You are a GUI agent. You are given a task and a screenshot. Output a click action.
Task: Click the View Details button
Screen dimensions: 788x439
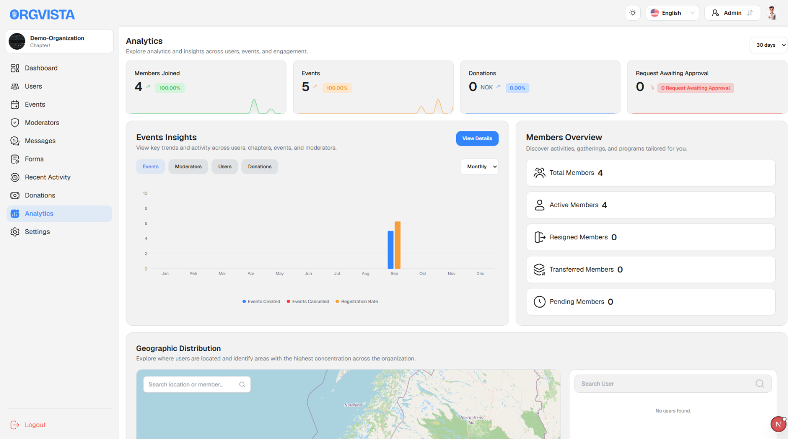(x=477, y=138)
